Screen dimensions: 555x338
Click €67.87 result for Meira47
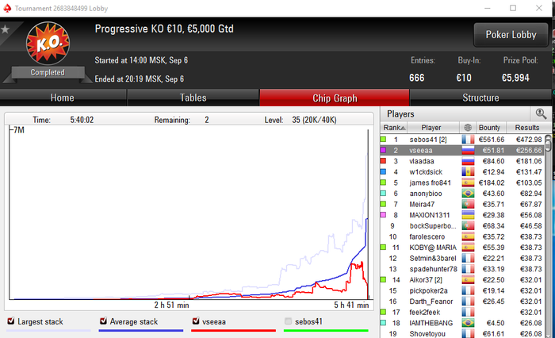[x=531, y=205]
